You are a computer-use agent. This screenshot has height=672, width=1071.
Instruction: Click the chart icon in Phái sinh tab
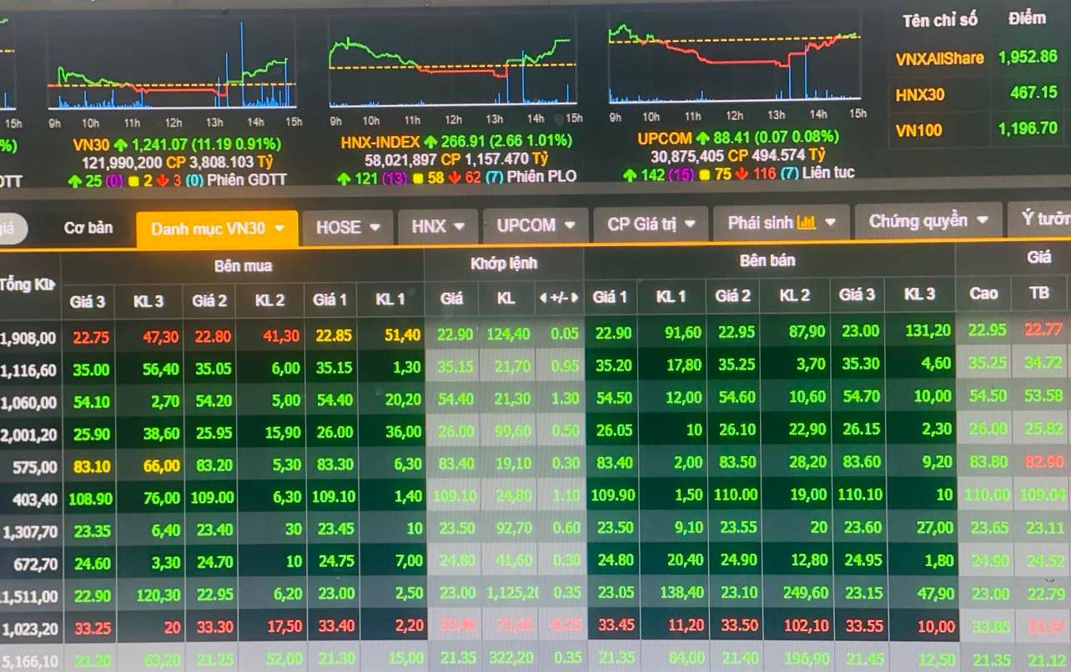click(807, 223)
